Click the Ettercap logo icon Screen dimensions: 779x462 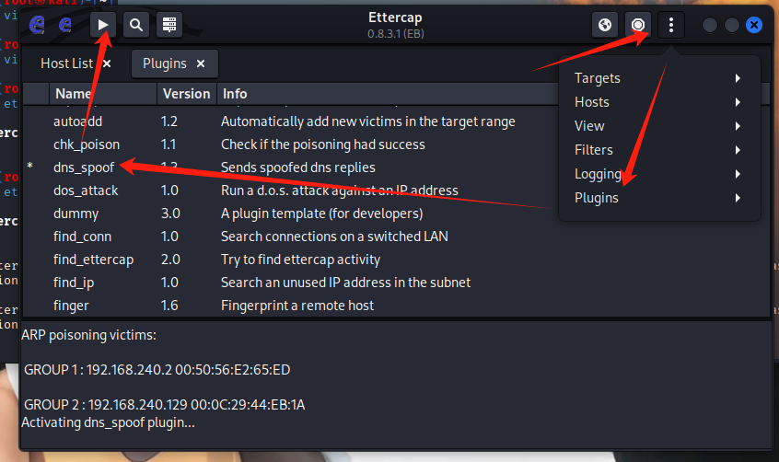[x=37, y=25]
